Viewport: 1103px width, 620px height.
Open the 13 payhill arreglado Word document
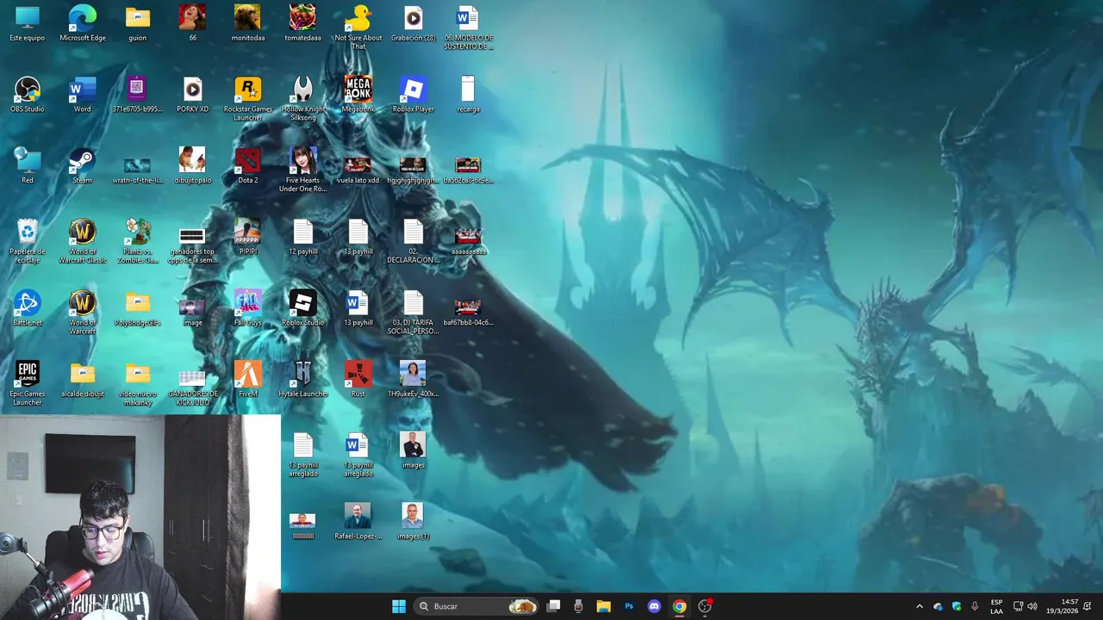point(358,455)
